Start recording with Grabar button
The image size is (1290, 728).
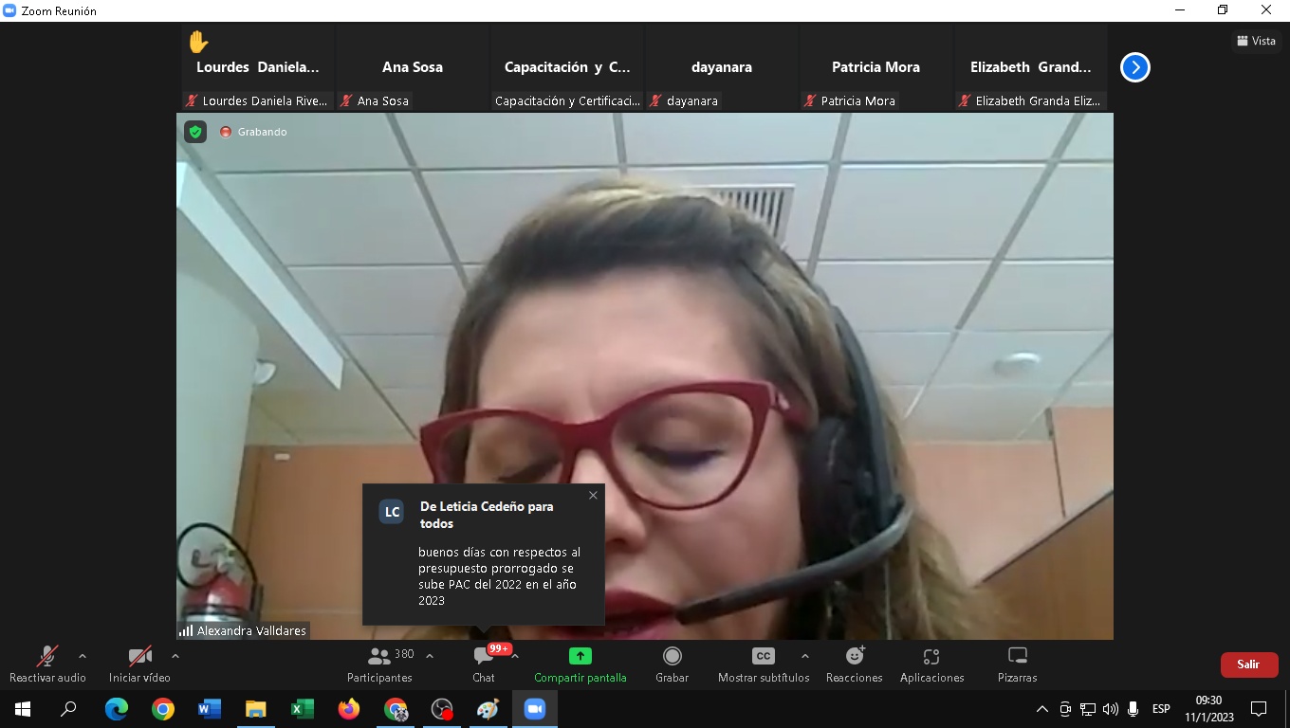pyautogui.click(x=672, y=664)
